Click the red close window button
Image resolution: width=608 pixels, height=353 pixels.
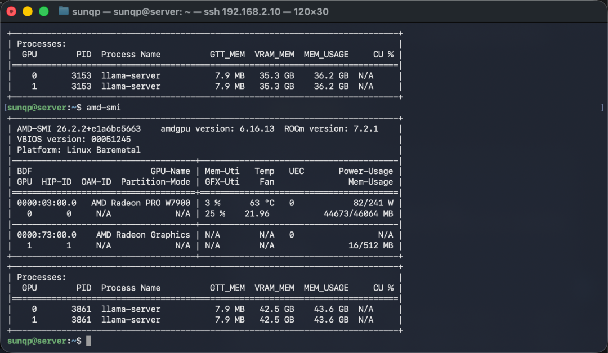11,12
